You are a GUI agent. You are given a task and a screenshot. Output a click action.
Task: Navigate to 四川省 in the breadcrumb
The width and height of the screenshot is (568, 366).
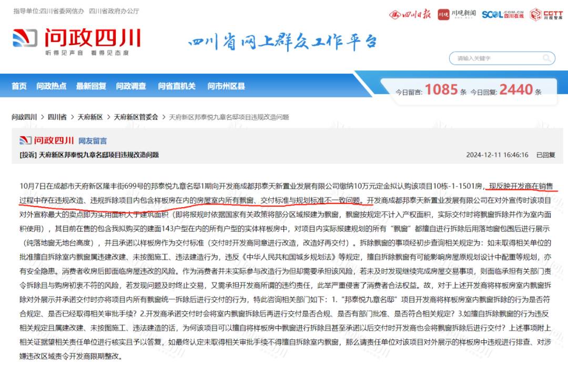[57, 117]
